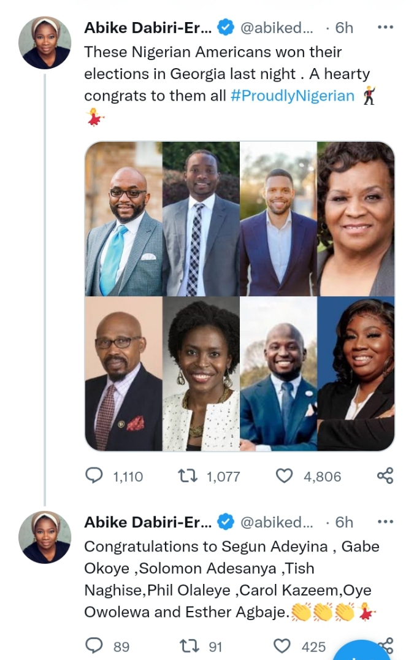Click the @abiked... handle on second tweet
Viewport: 414px width, 660px height.
click(276, 522)
